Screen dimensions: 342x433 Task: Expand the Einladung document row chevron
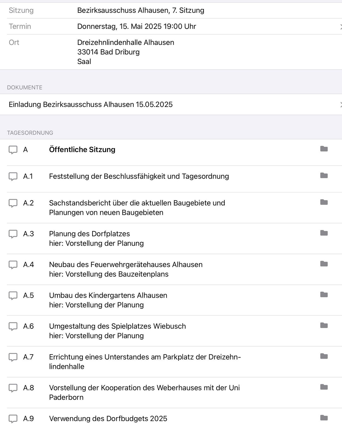[x=340, y=105]
